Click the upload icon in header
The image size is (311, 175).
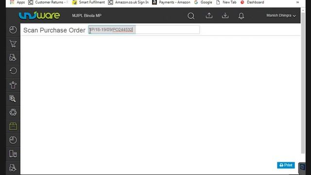(209, 16)
